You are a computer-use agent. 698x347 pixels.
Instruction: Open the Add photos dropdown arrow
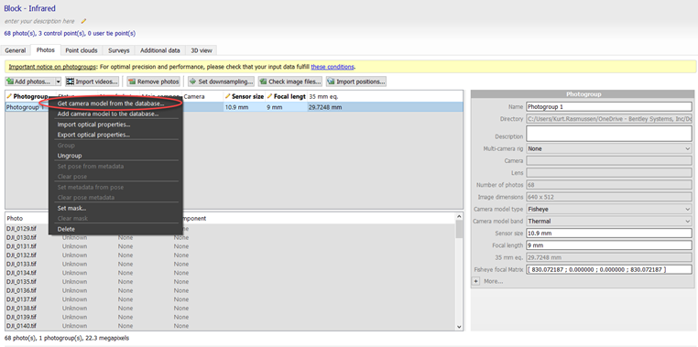pyautogui.click(x=58, y=81)
